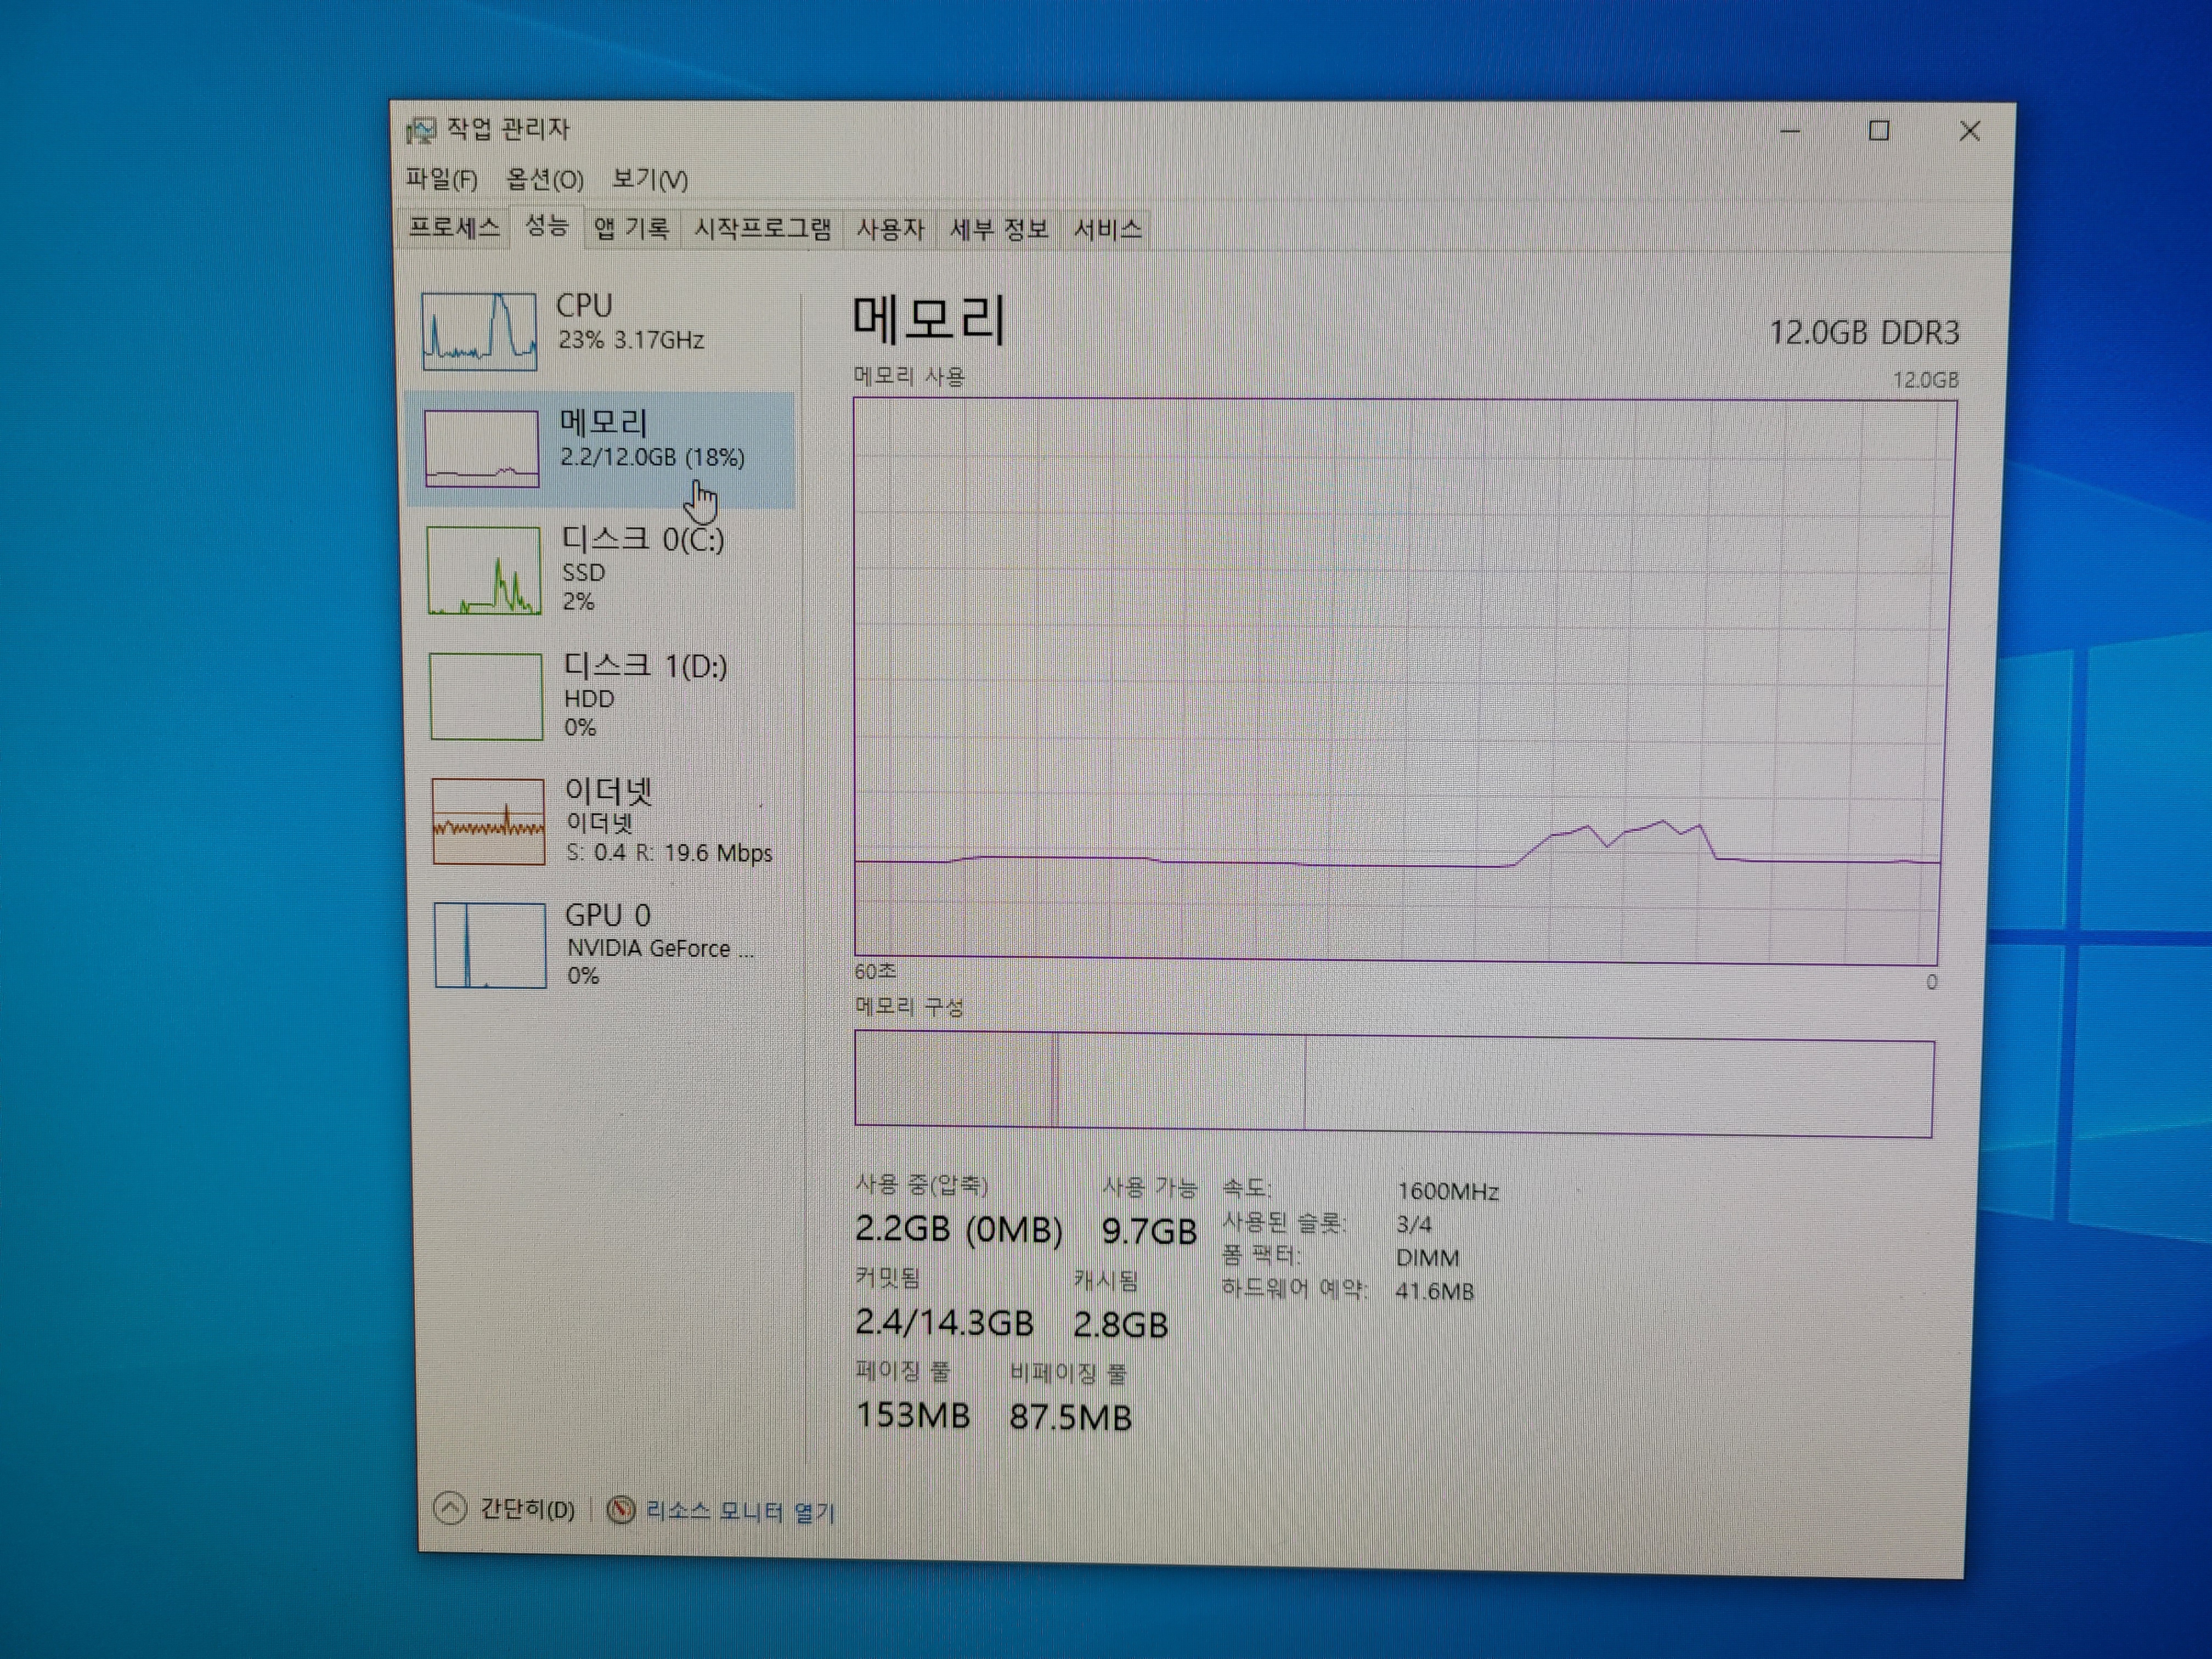Click the 2.2/12.0GB (18%) memory label
This screenshot has width=2212, height=1659.
coord(652,457)
